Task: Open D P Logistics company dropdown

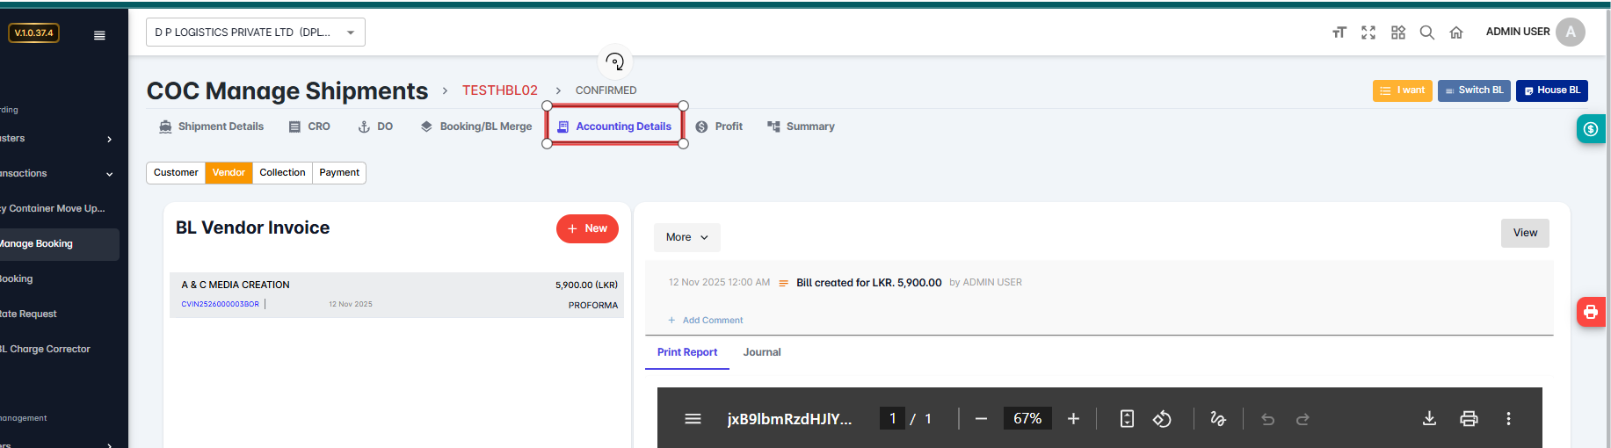Action: (255, 33)
